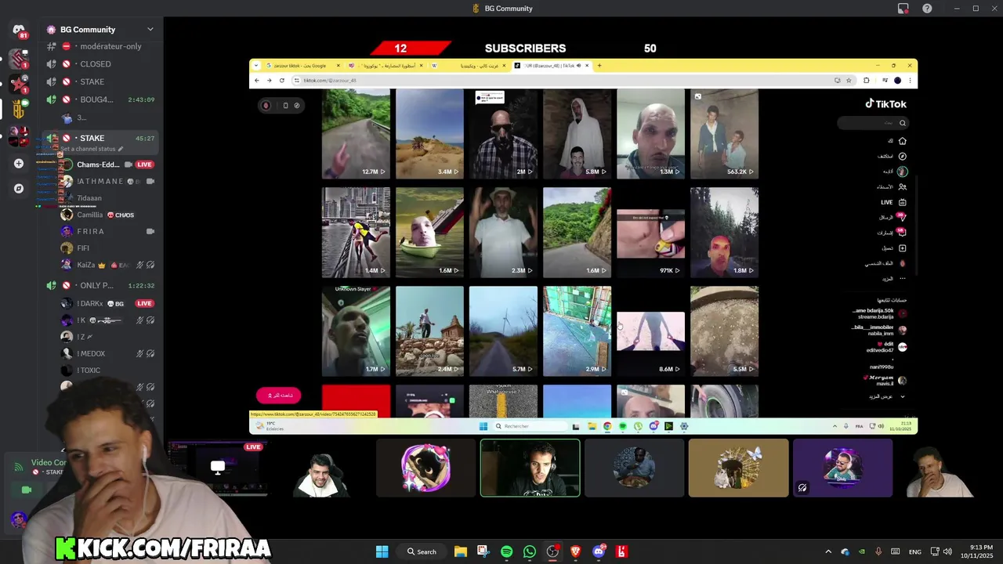Open Spotify from taskbar
1003x564 pixels.
(x=506, y=551)
